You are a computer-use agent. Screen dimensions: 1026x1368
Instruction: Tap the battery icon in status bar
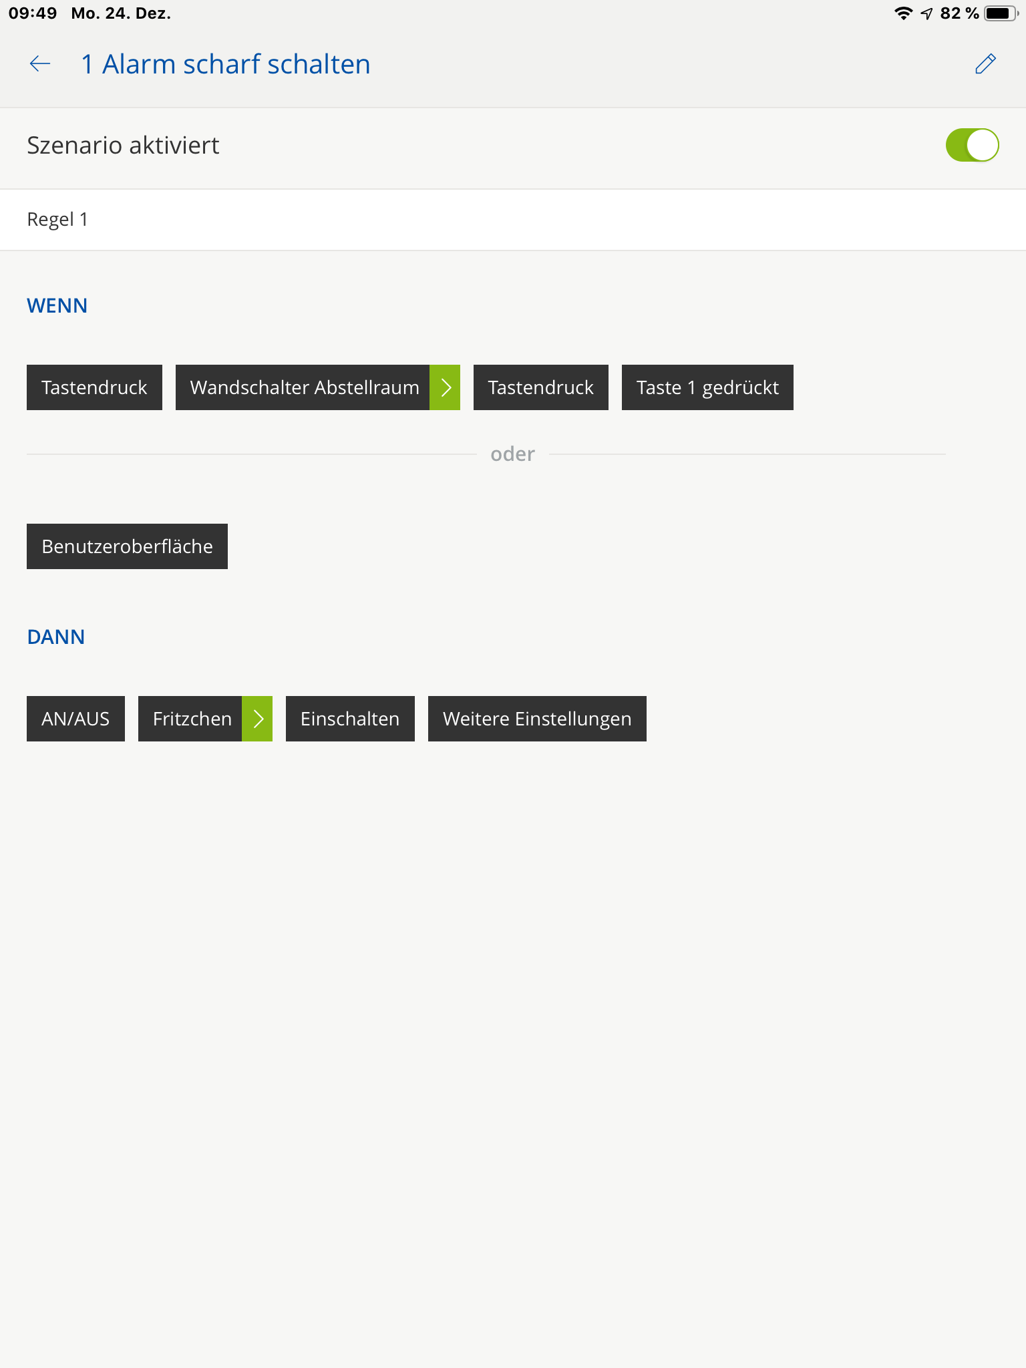tap(1000, 13)
